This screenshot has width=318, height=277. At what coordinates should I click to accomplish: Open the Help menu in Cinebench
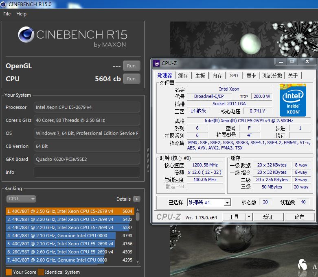(21, 14)
